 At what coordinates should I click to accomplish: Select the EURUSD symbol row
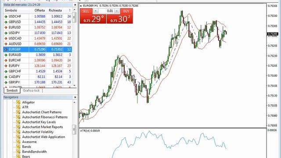click(38, 27)
